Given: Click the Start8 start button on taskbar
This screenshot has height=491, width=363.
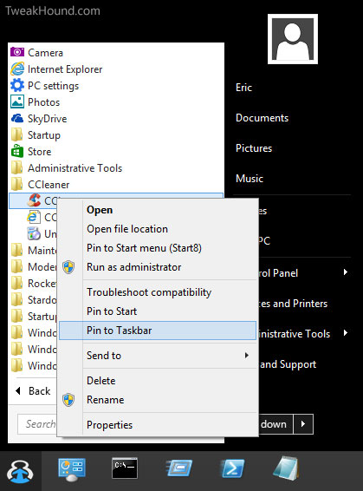Looking at the screenshot, I should [x=20, y=471].
